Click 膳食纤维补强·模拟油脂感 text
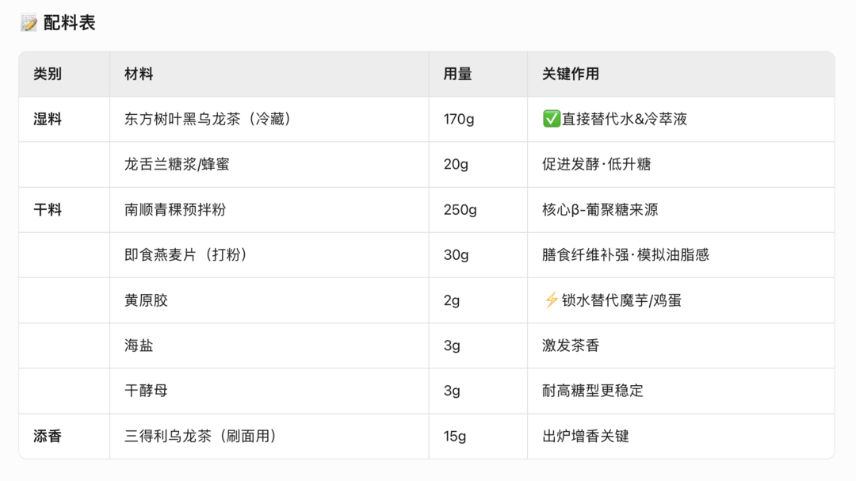The height and width of the screenshot is (481, 856). pos(625,255)
